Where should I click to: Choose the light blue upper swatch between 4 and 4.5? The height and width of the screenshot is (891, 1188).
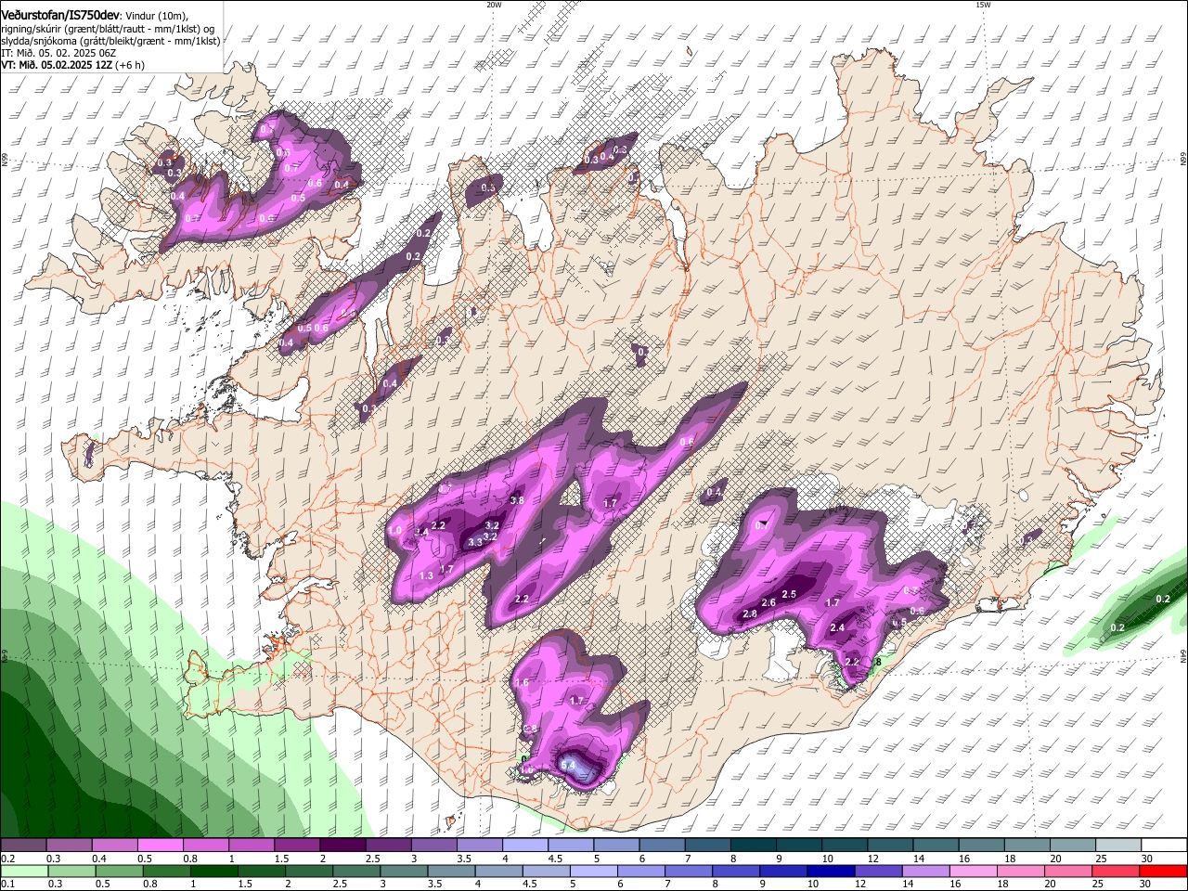pyautogui.click(x=525, y=846)
